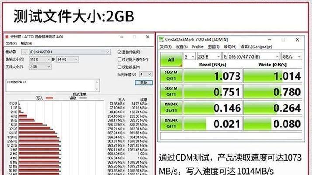Open the 512 B transfer size start dropdown

pyautogui.click(x=40, y=59)
